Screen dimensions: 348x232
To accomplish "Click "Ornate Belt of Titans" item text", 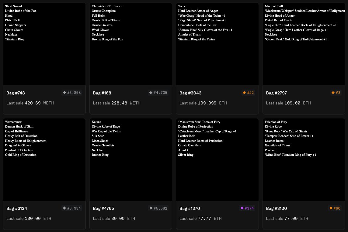I will [106, 20].
